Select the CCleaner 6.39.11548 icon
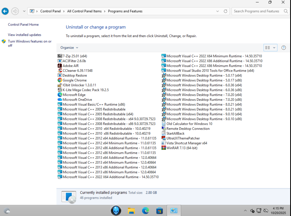 coord(60,71)
